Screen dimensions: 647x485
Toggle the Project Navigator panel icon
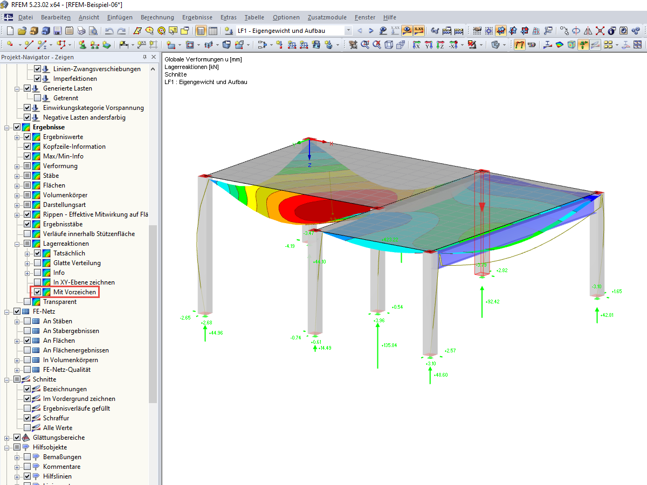coord(201,31)
